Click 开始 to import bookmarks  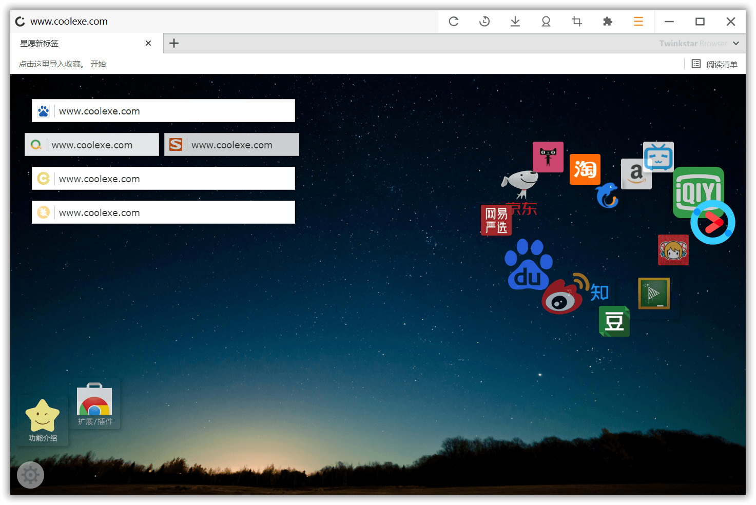click(x=98, y=64)
